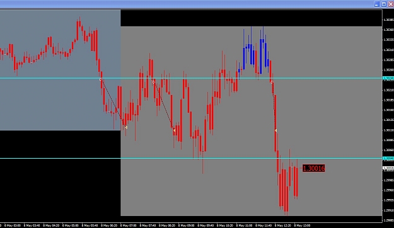Screen dimensions: 394x228
Task: Click the upper cyan price tag on axis
Action: tap(388, 78)
